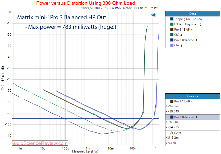Click Pro 3 Balanced legend swatch in Data
221x154 pixels.
pyautogui.click(x=172, y=40)
